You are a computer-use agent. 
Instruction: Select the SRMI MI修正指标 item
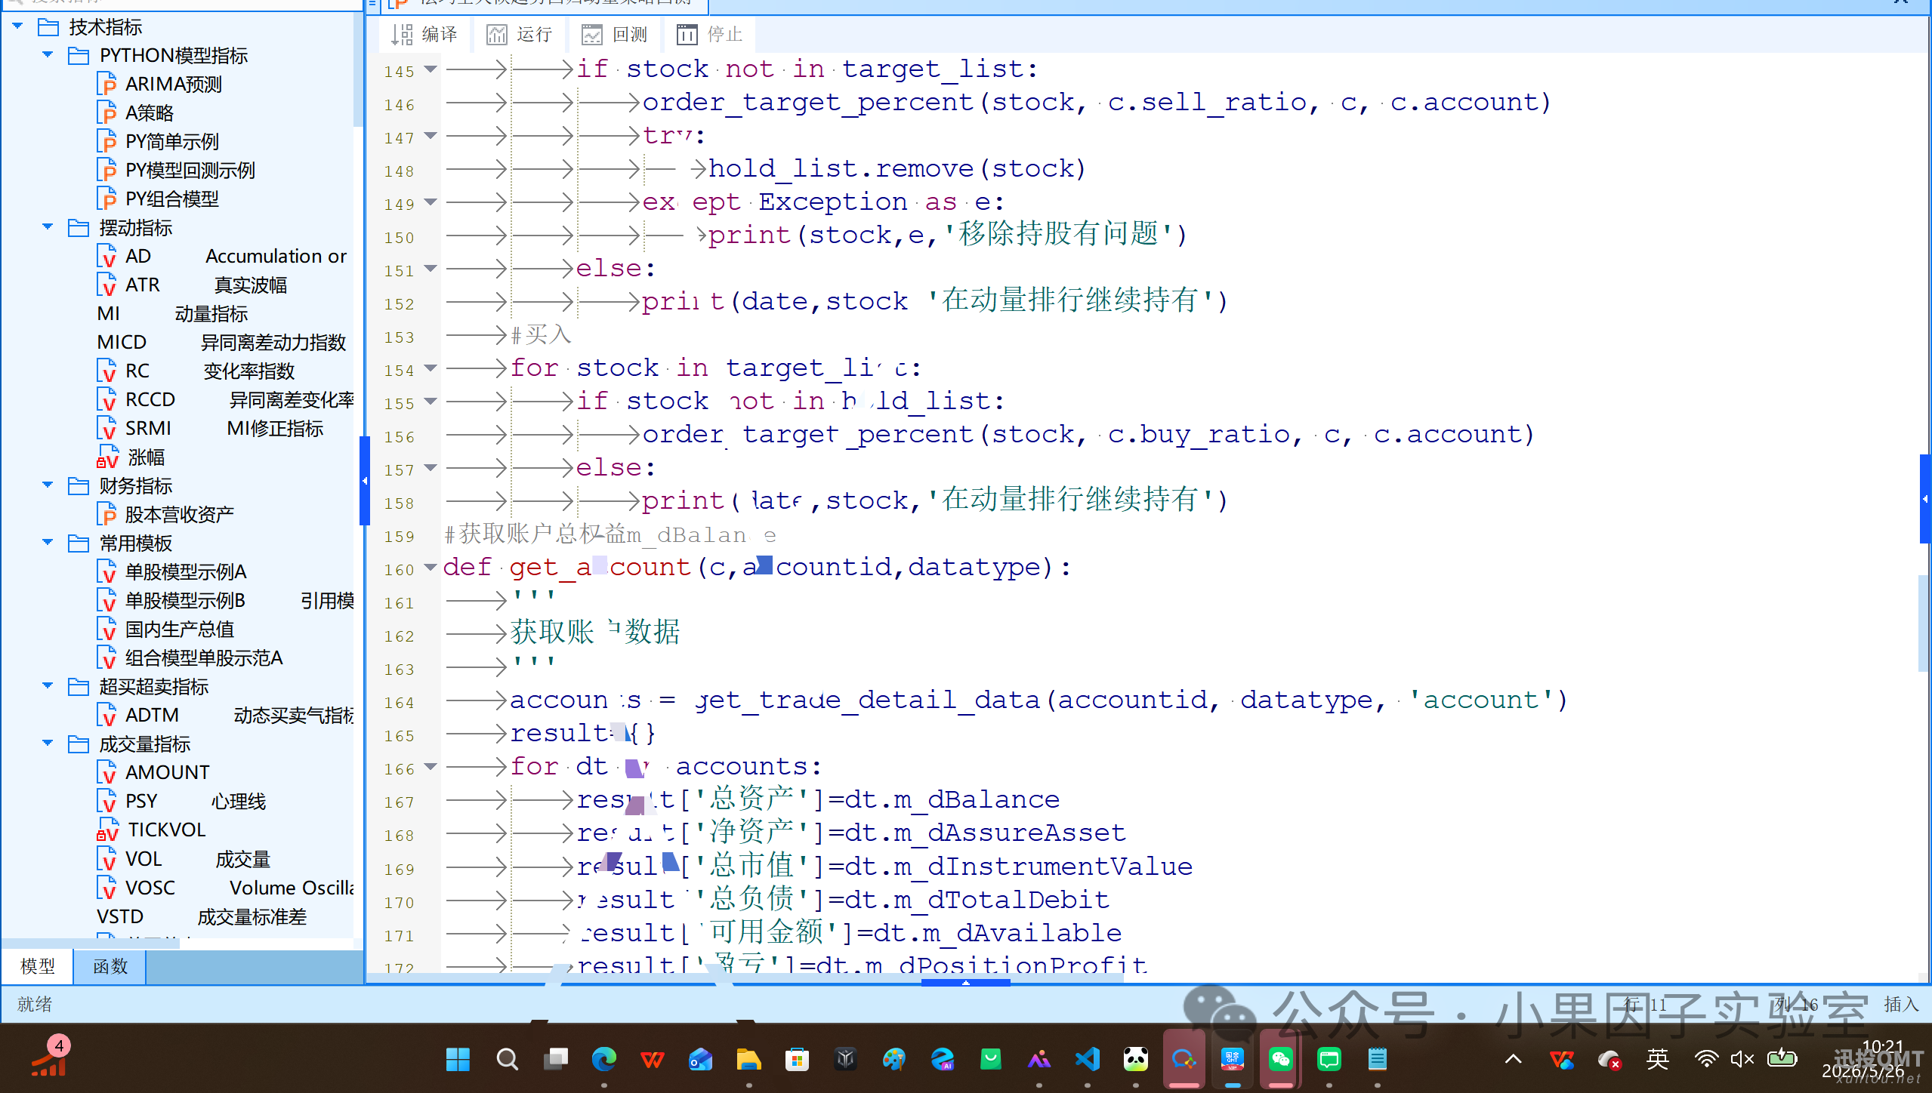click(x=211, y=428)
